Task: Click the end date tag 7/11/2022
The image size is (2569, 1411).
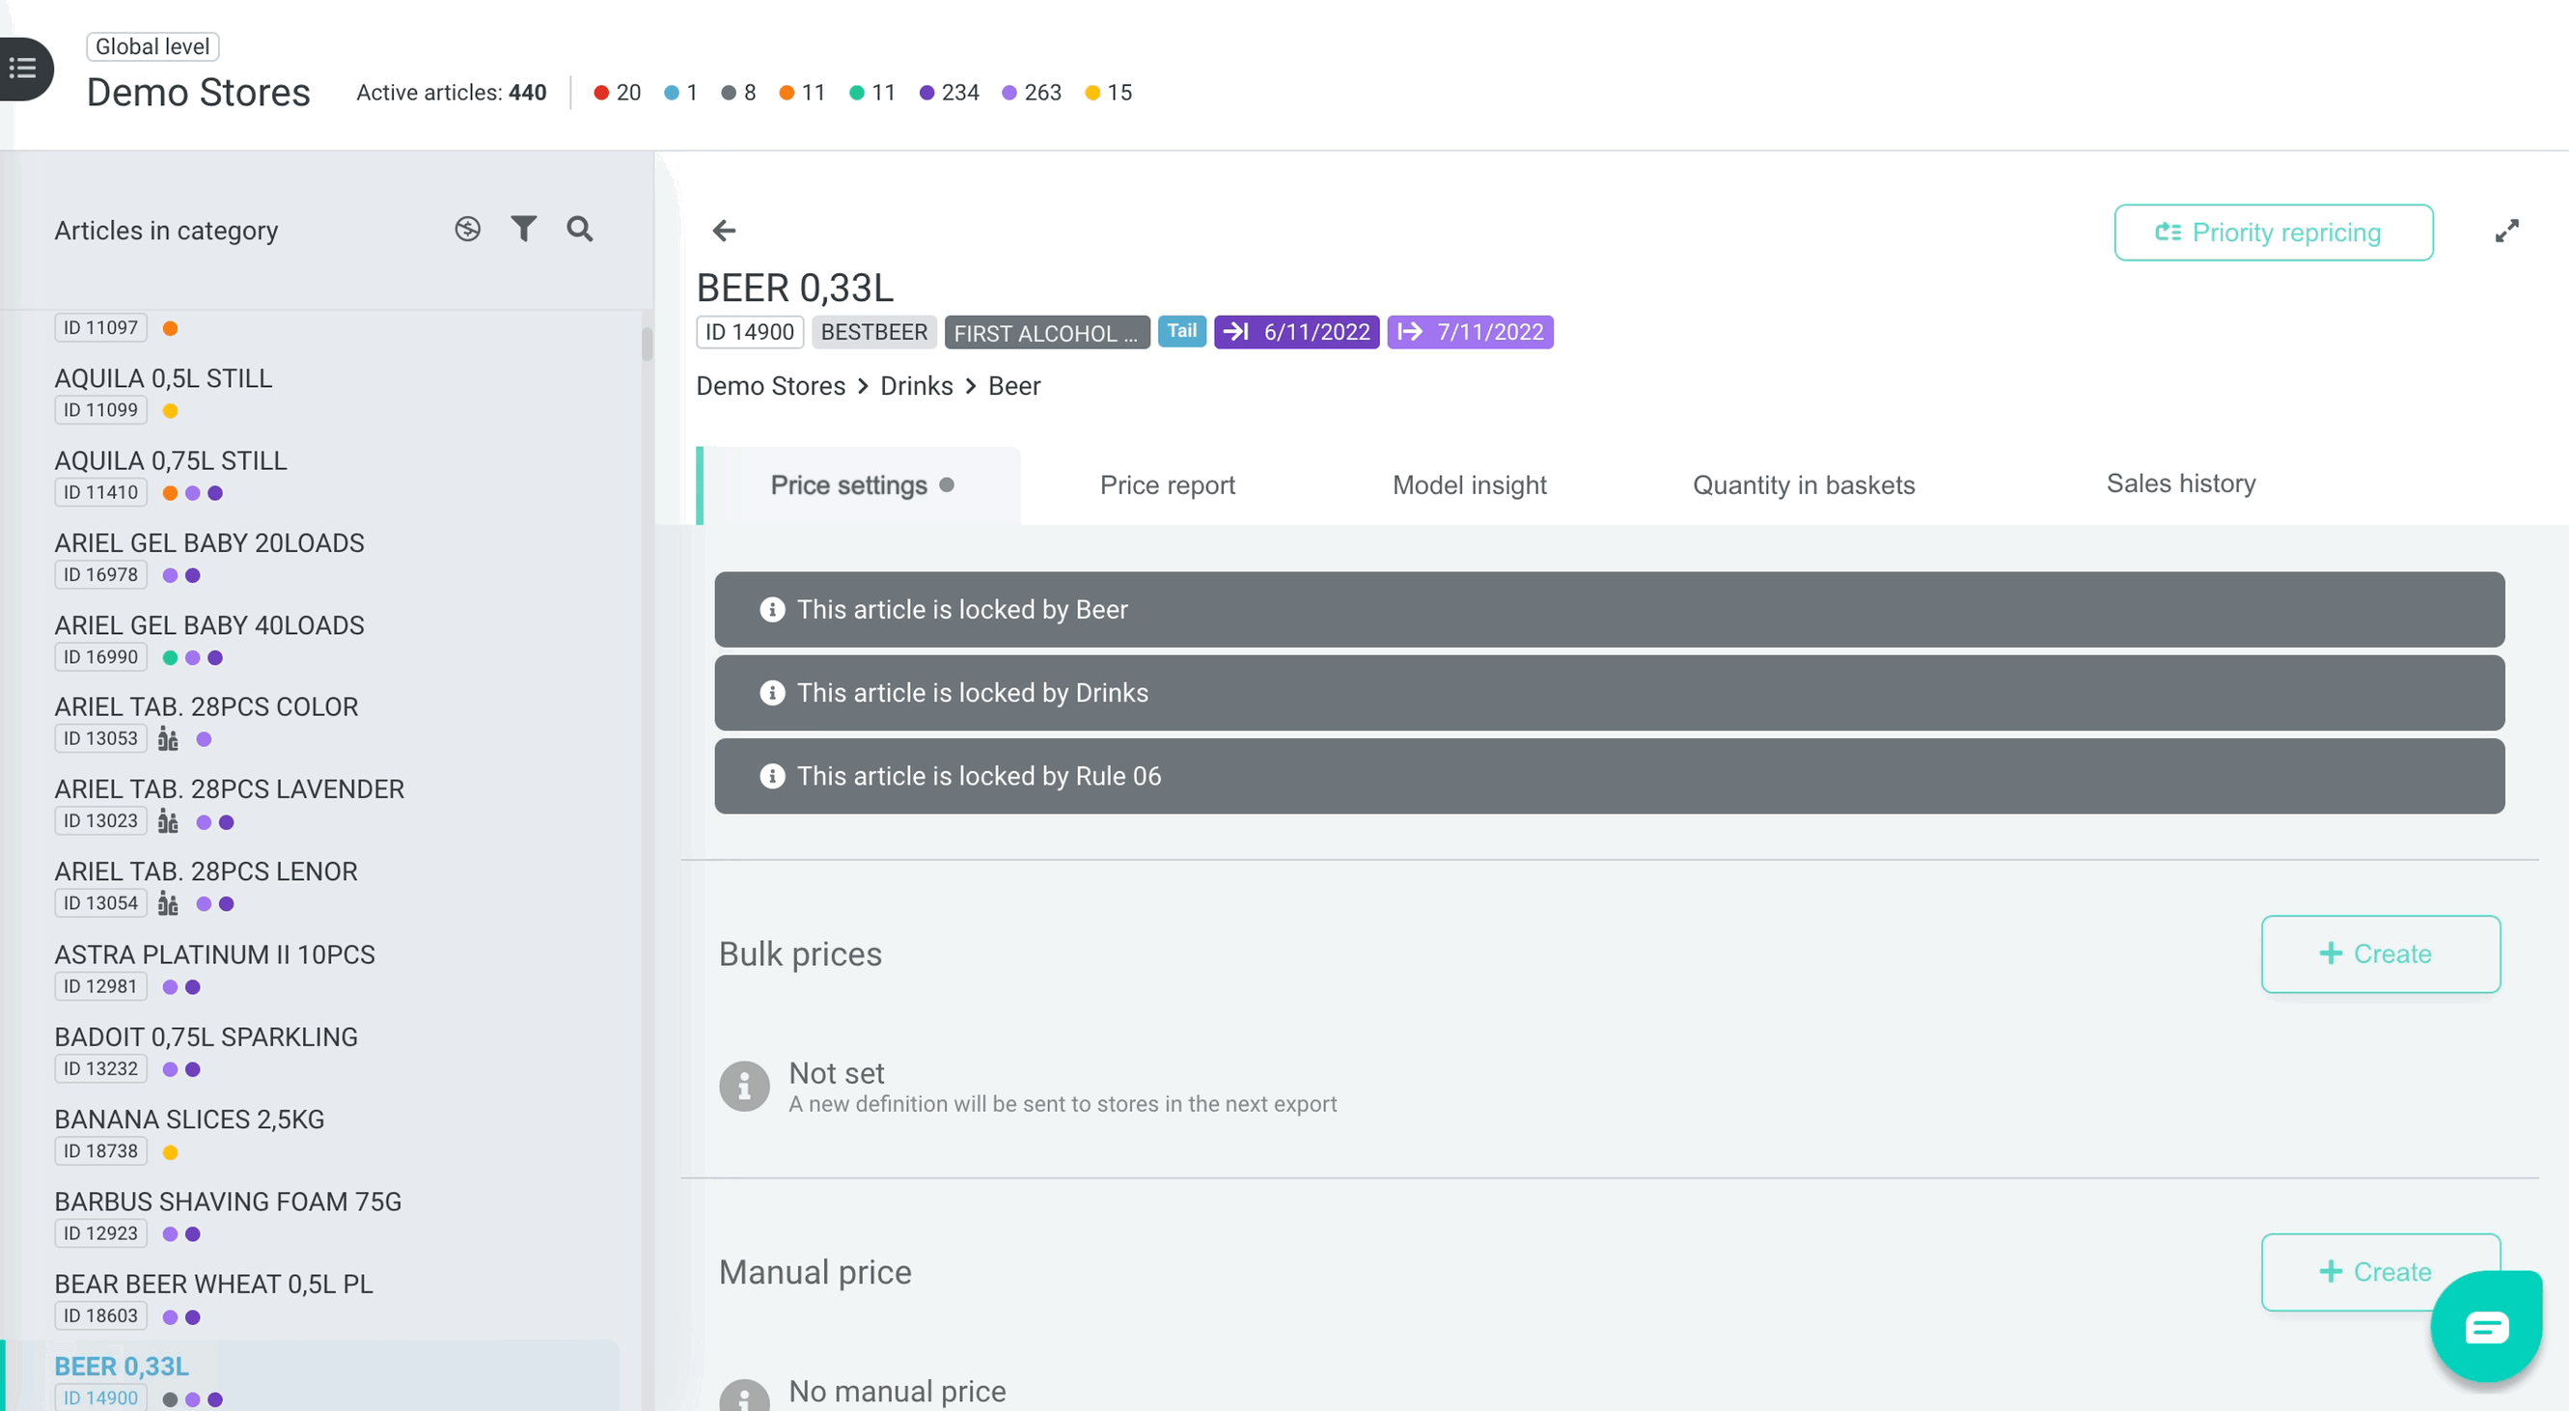Action: 1470,332
